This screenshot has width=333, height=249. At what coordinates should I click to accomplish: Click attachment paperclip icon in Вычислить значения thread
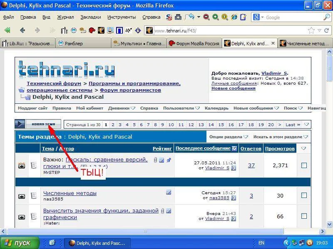pyautogui.click(x=162, y=211)
